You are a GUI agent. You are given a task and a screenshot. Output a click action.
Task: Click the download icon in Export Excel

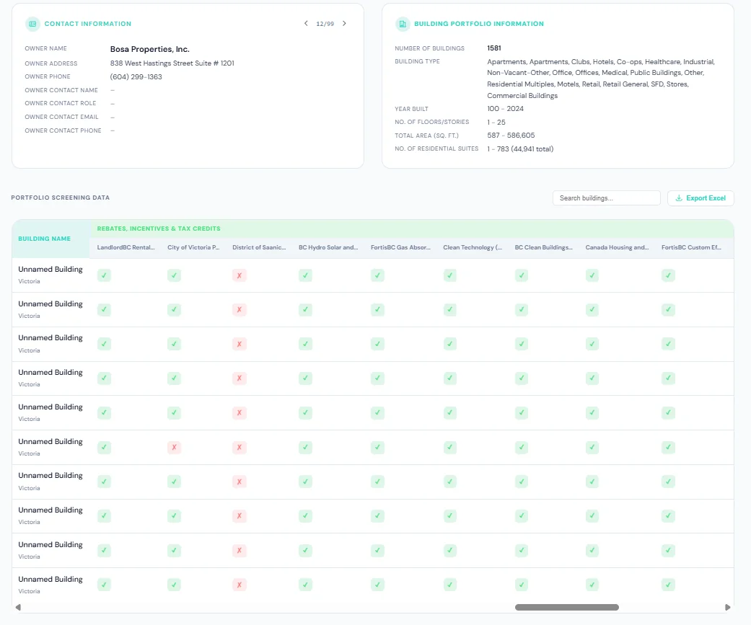coord(679,198)
